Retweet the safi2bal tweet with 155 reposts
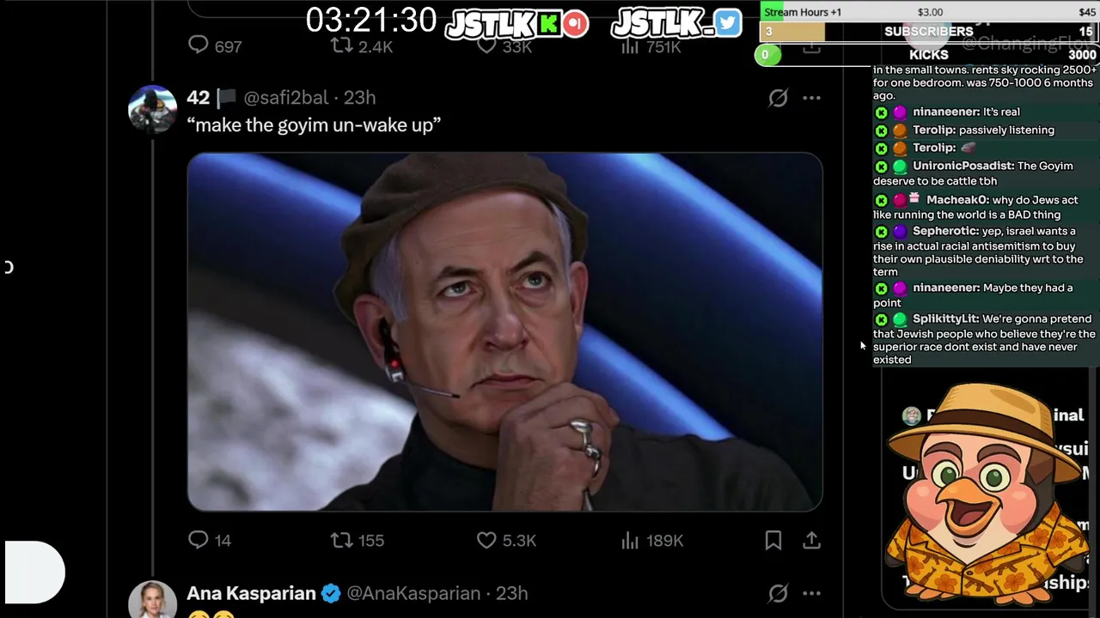The height and width of the screenshot is (618, 1100). pos(357,540)
